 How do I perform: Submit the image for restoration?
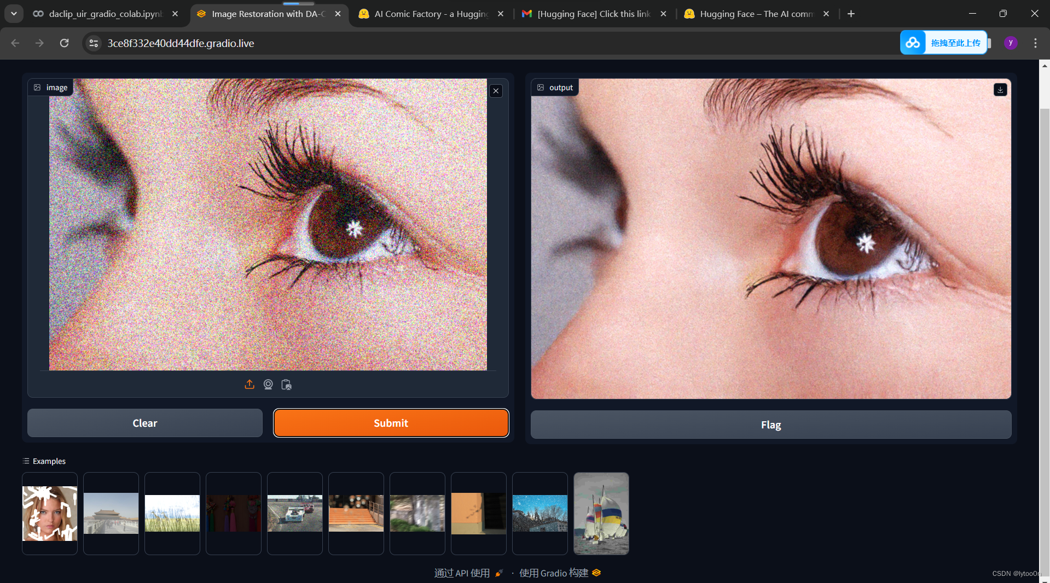click(391, 423)
